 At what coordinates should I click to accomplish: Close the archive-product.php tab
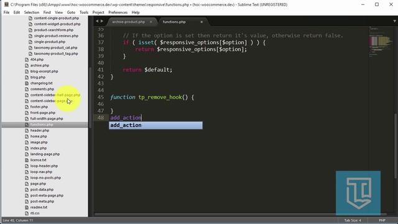(150, 22)
